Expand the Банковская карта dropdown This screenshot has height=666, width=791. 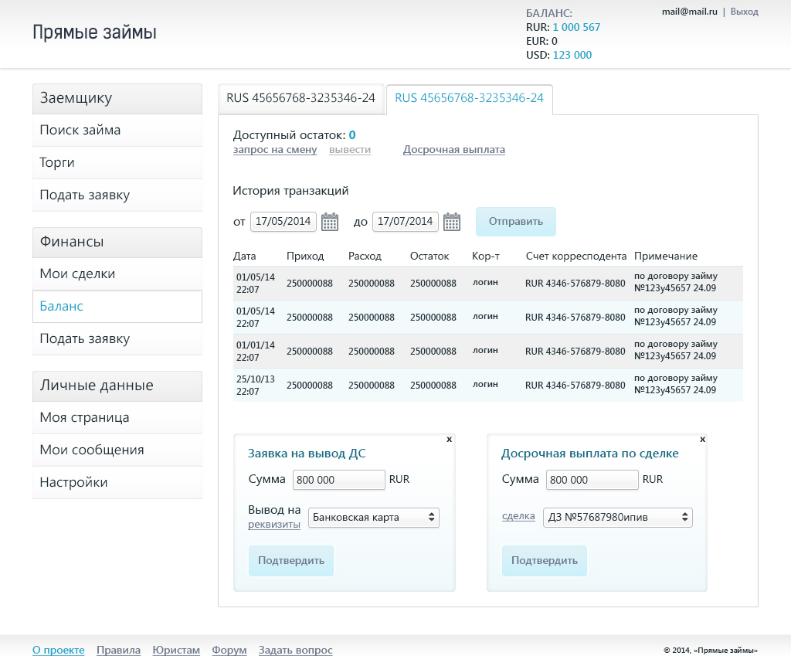click(x=374, y=517)
